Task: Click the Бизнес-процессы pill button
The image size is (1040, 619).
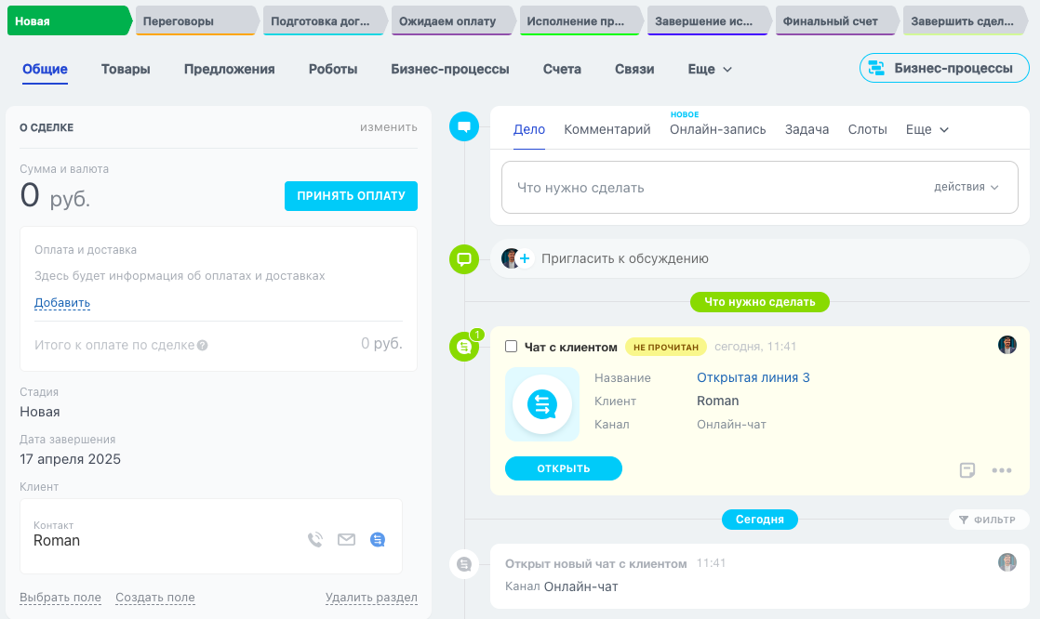Action: pos(944,68)
